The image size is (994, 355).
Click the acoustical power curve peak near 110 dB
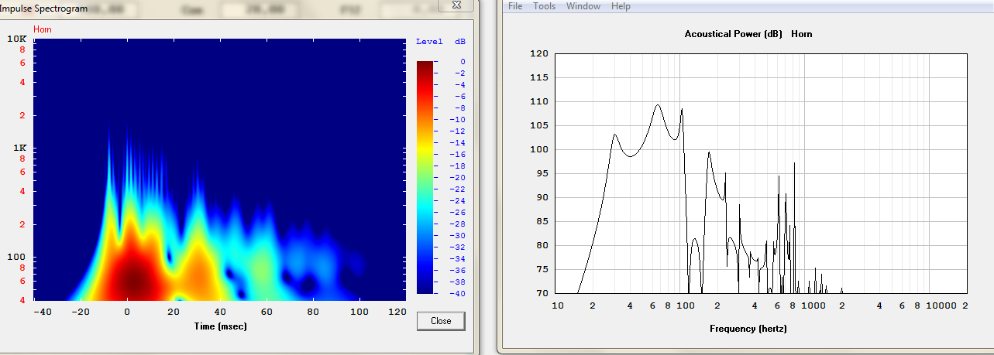658,105
